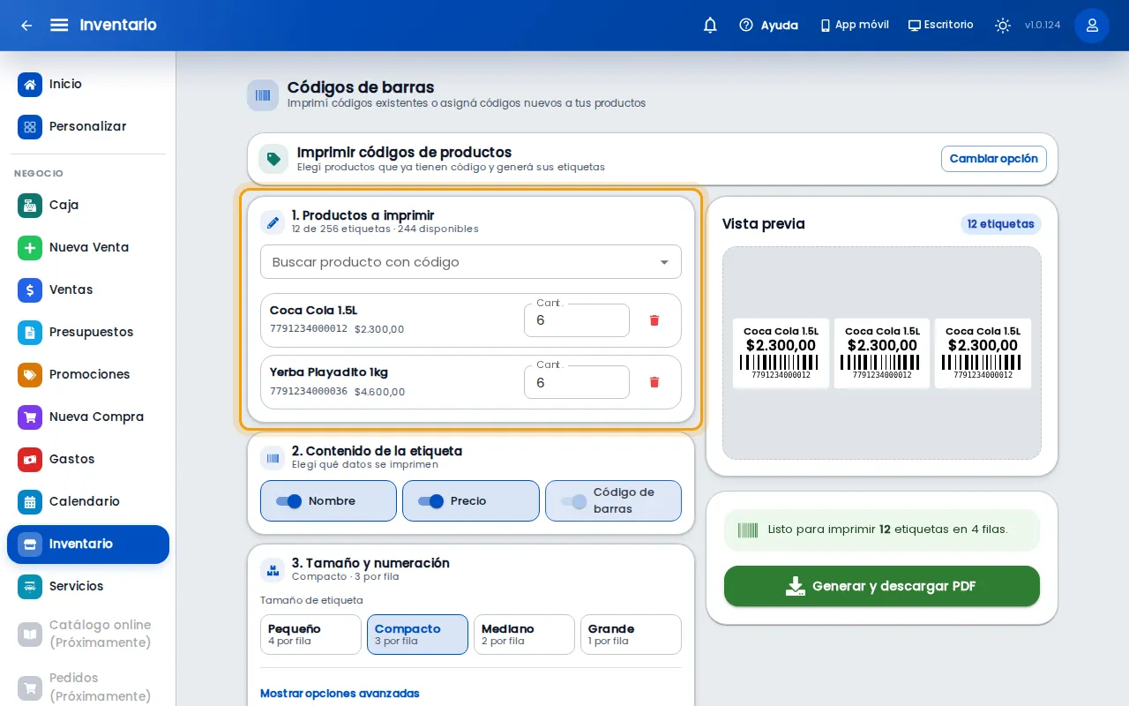
Task: Delete Coca Cola 1.5L with trash icon
Action: (x=654, y=320)
